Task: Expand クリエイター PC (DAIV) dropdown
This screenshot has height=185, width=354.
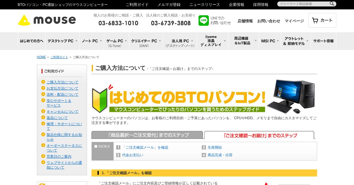Action: click(146, 41)
